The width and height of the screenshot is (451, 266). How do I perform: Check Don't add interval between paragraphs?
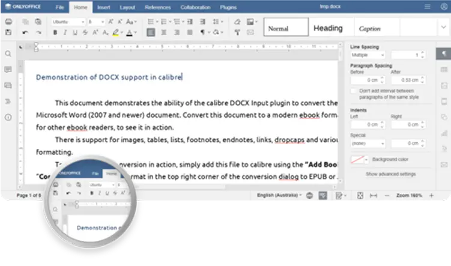354,91
